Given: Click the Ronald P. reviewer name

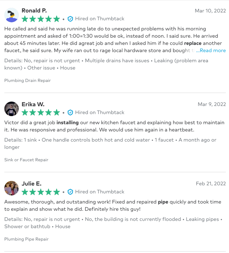Looking at the screenshot, I should coord(34,11).
